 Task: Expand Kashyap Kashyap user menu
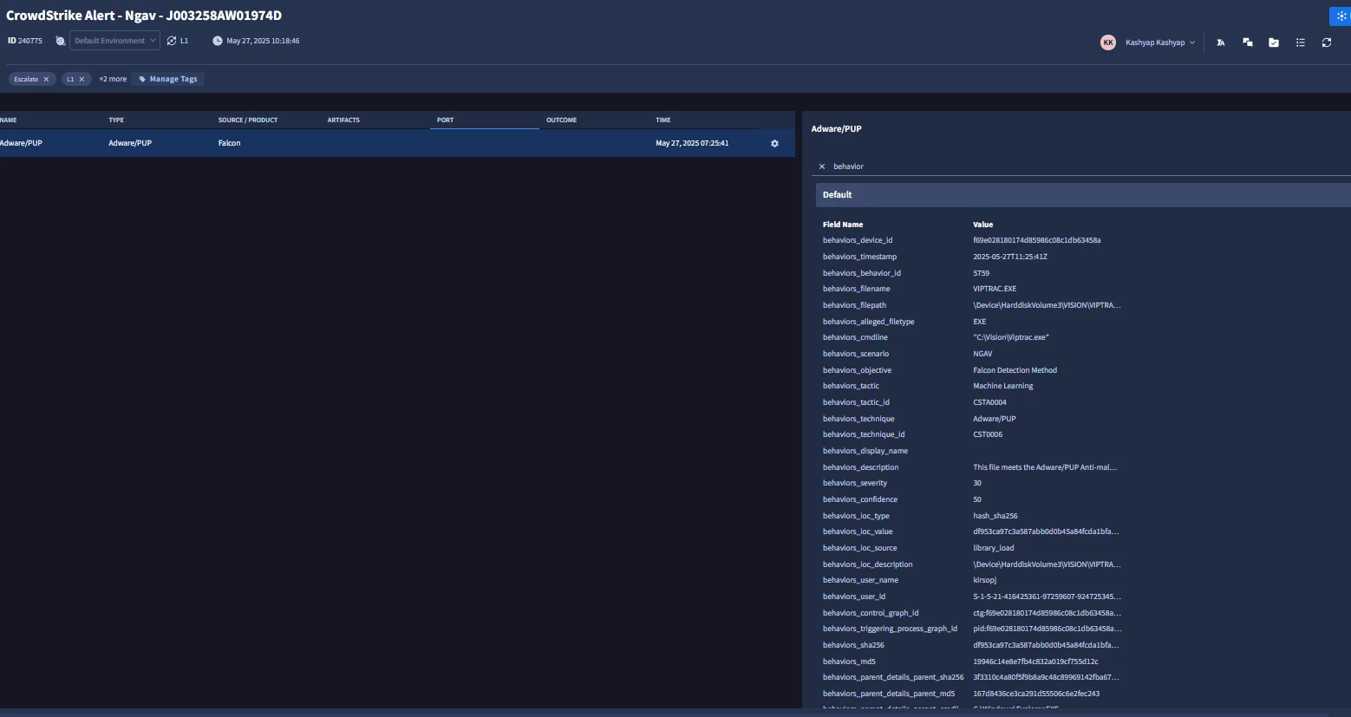tap(1160, 42)
